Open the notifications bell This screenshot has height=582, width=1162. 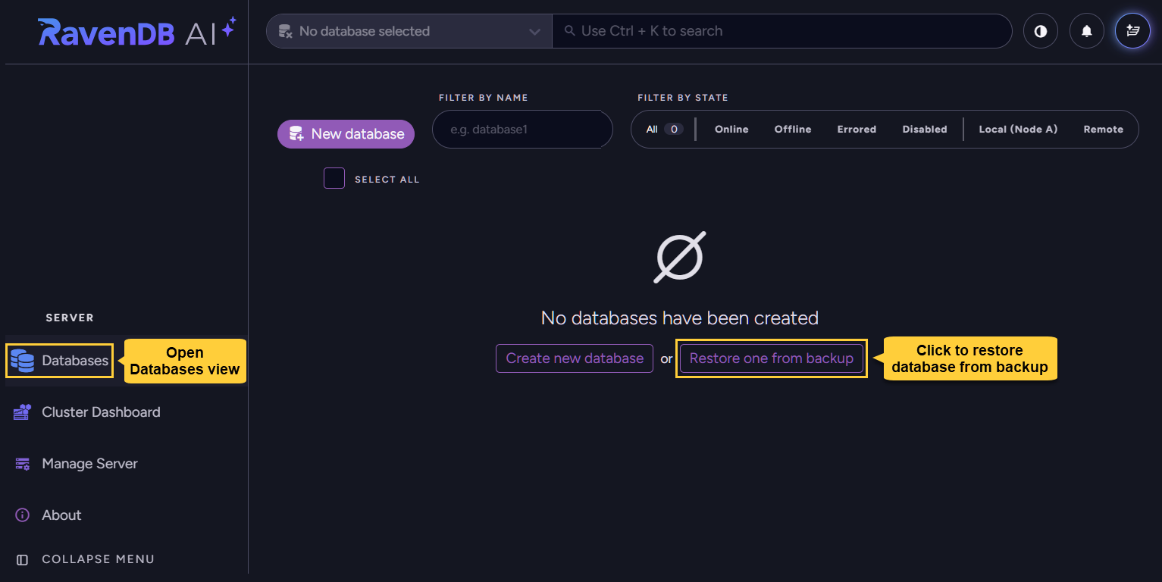[1086, 30]
